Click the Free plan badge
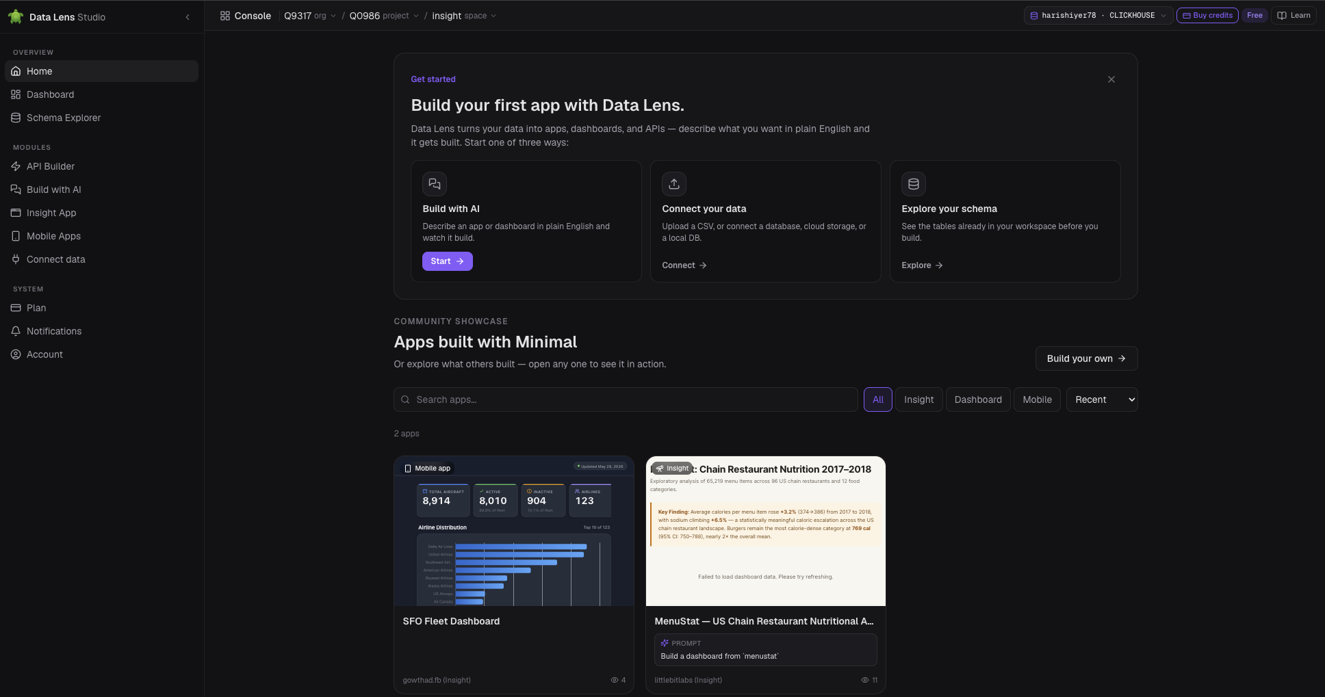The height and width of the screenshot is (697, 1325). coord(1255,15)
